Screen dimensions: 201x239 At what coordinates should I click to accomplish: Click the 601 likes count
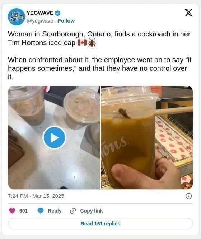click(23, 211)
